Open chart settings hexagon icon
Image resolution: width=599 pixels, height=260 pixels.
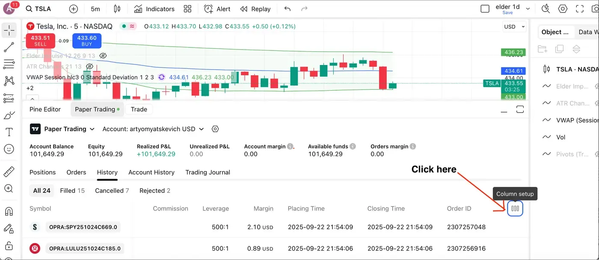tap(563, 9)
